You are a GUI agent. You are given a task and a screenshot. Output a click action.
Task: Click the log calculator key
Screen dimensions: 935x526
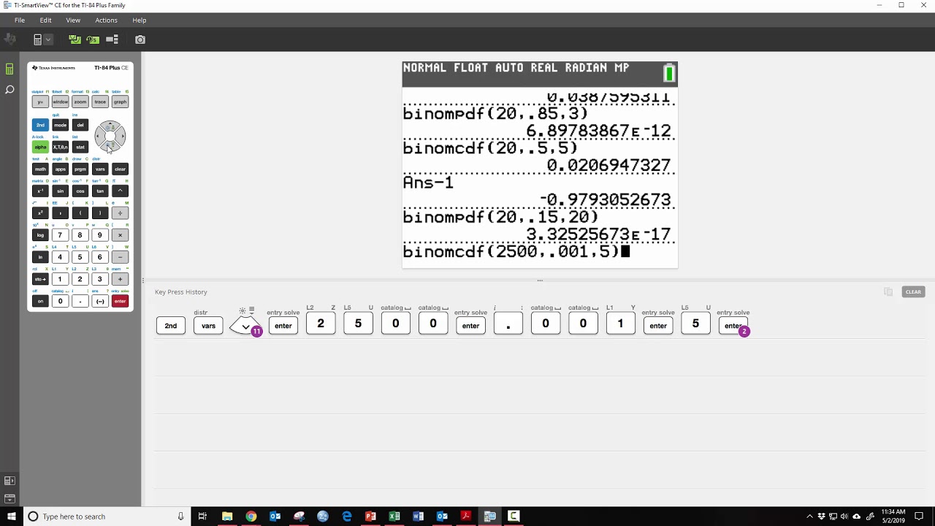pyautogui.click(x=40, y=235)
